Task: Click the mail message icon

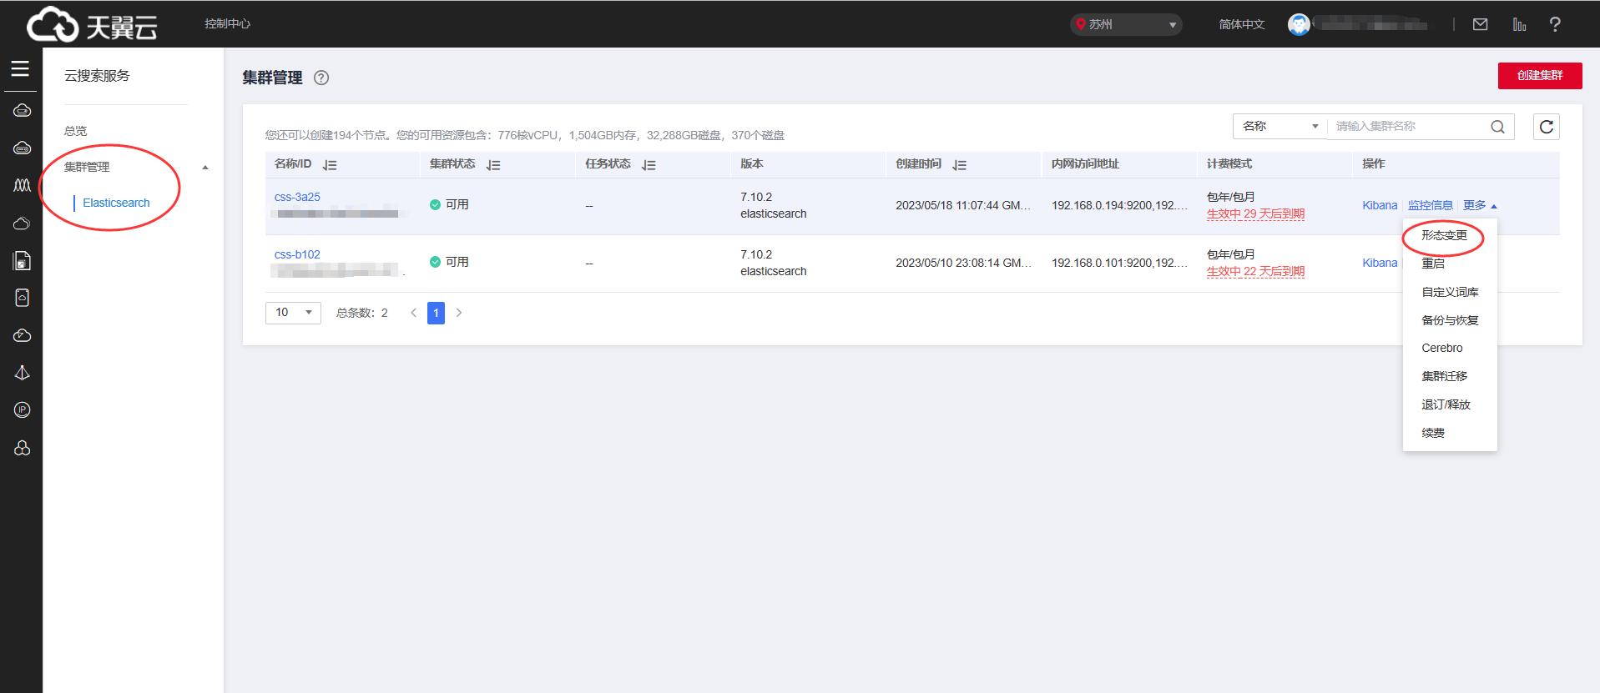Action: click(1480, 24)
